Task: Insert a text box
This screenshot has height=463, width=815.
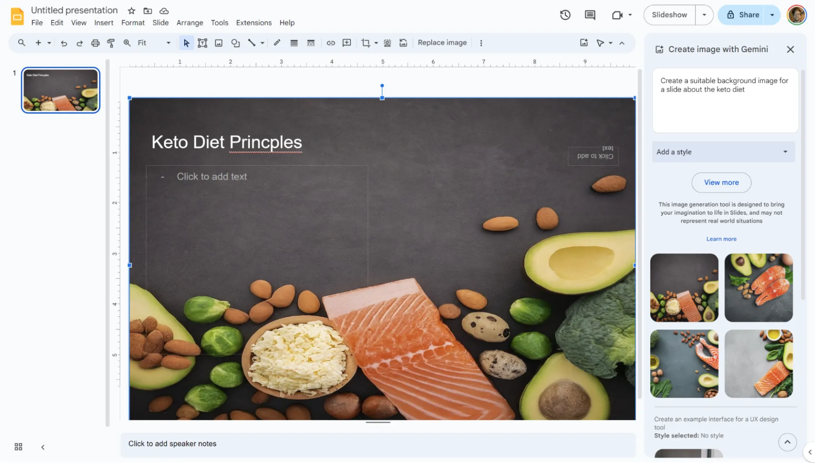Action: pyautogui.click(x=202, y=43)
